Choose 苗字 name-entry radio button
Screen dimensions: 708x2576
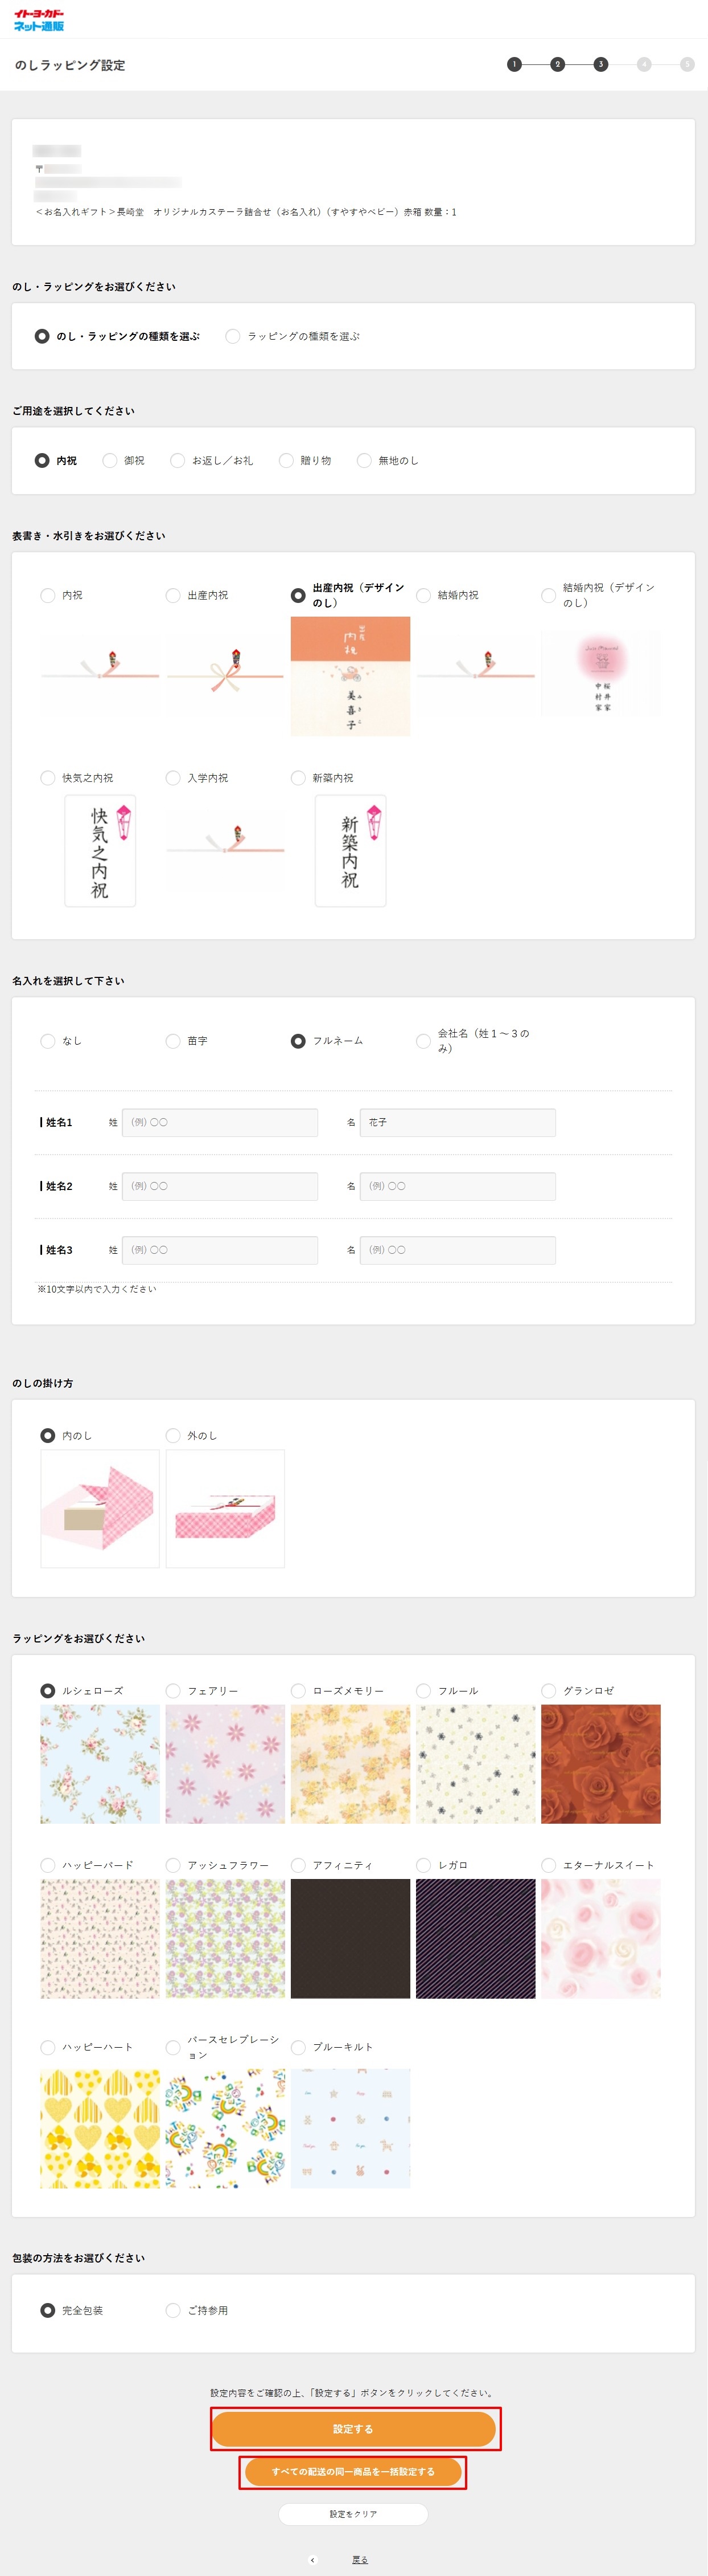pyautogui.click(x=173, y=1041)
